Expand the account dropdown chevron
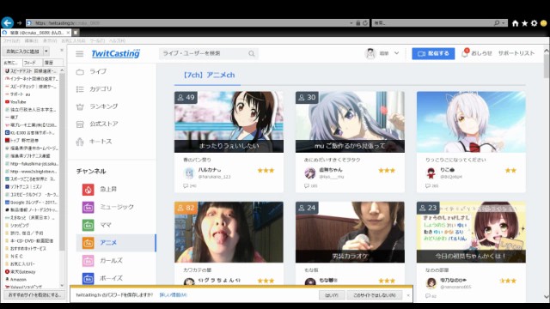The width and height of the screenshot is (550, 309). pos(396,53)
